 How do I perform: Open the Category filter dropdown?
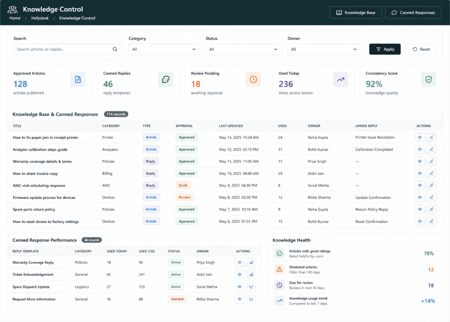point(164,49)
